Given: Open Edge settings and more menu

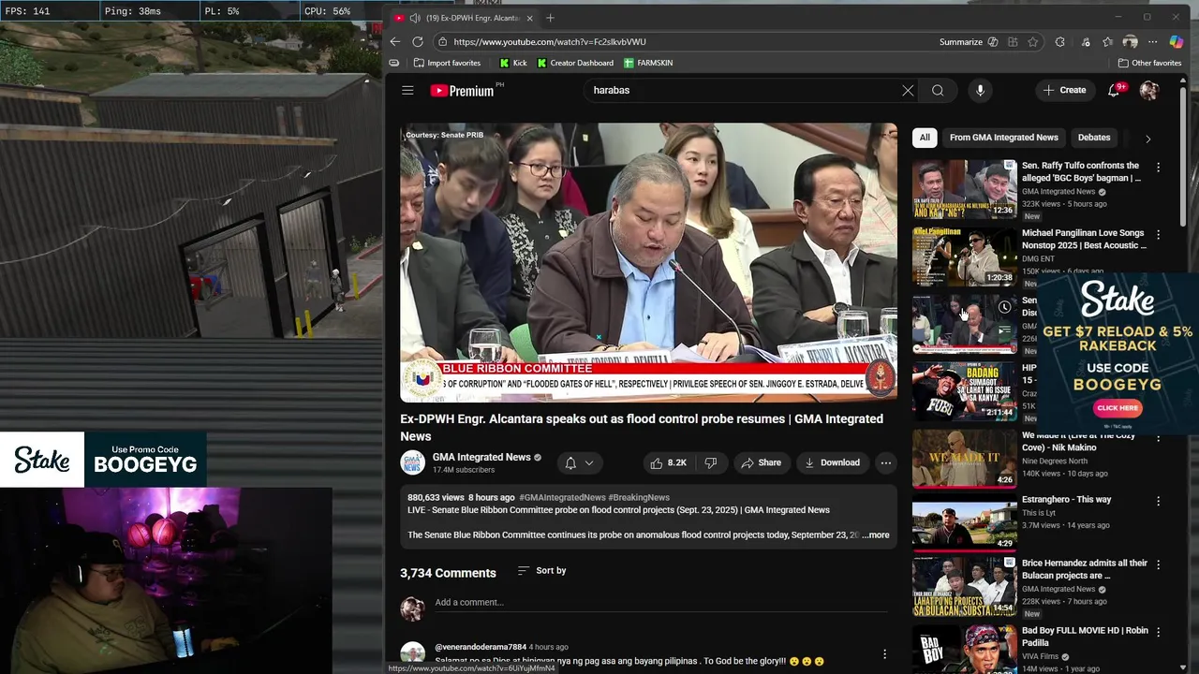Looking at the screenshot, I should point(1154,41).
